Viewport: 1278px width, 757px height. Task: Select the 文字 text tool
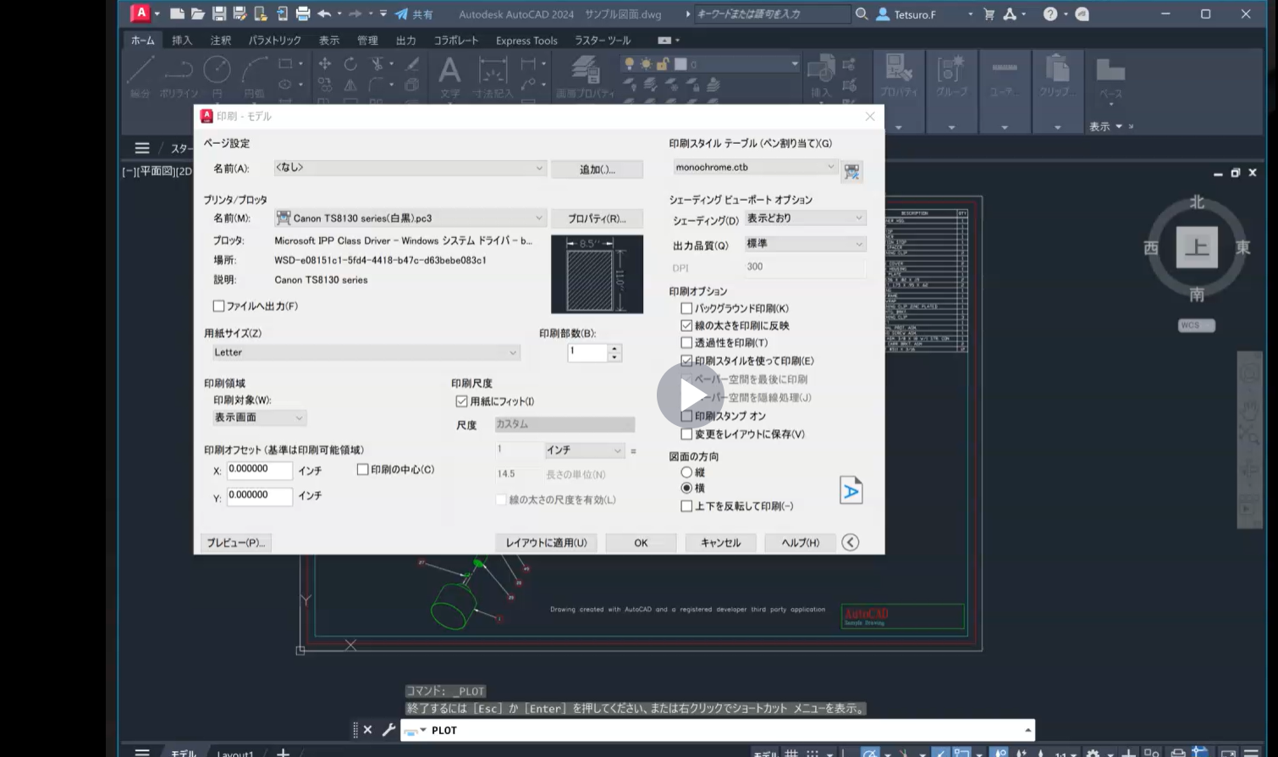(449, 76)
